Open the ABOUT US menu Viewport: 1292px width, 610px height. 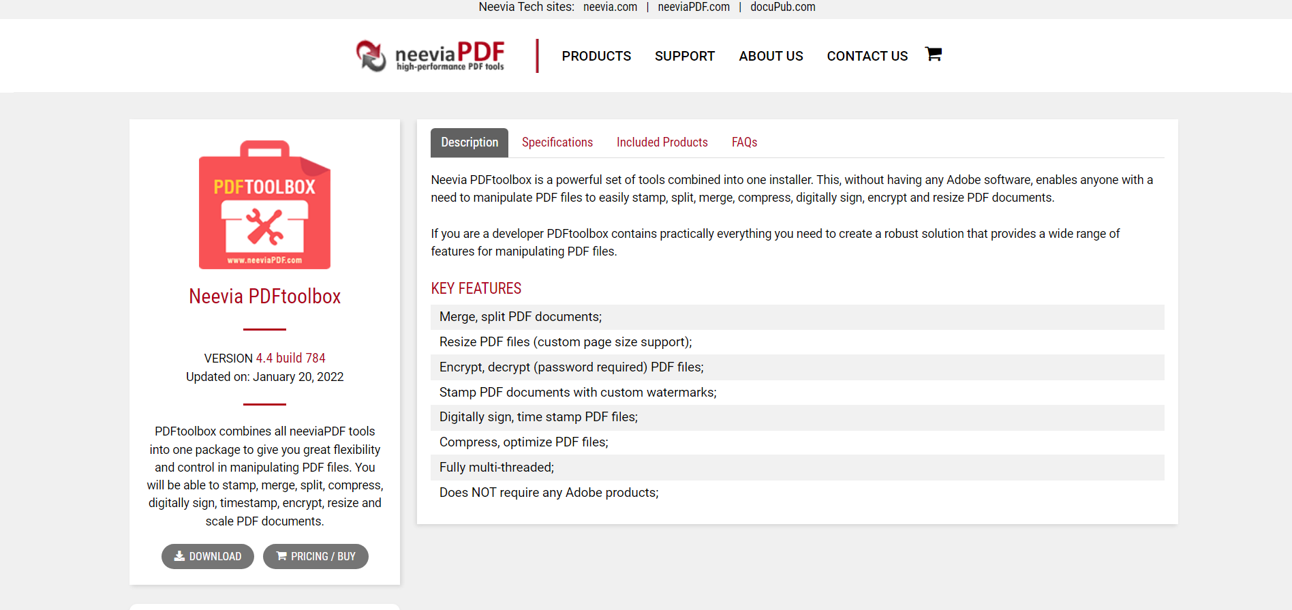[771, 56]
